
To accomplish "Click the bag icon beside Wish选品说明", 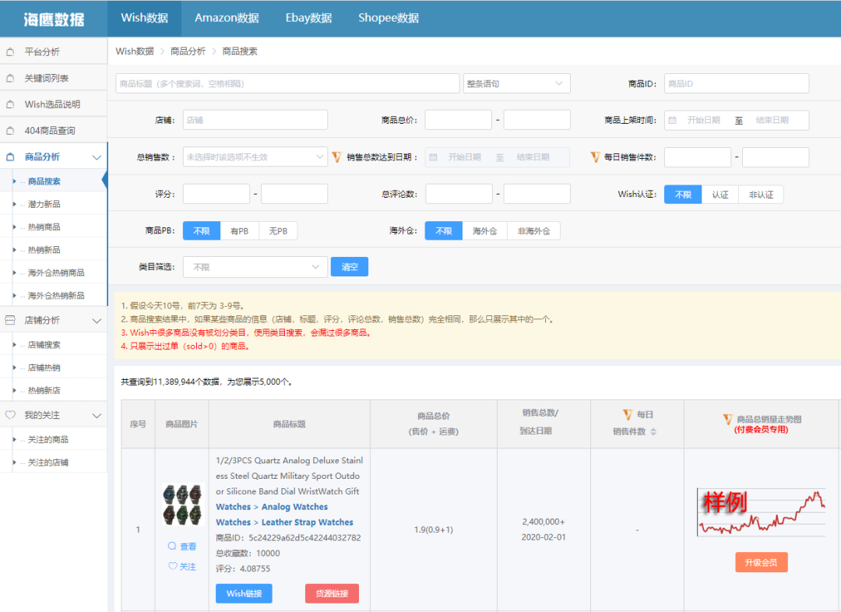I will [10, 104].
